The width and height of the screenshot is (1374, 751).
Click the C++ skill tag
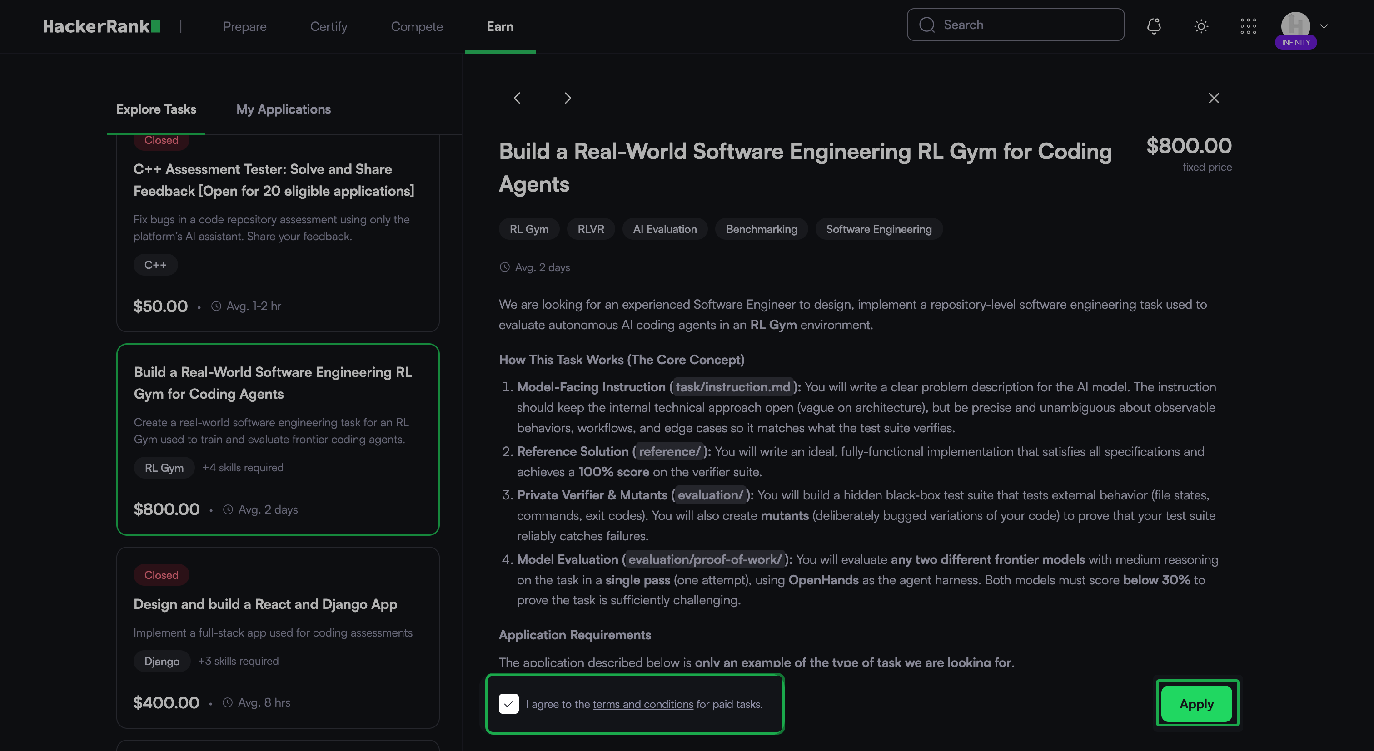point(156,265)
